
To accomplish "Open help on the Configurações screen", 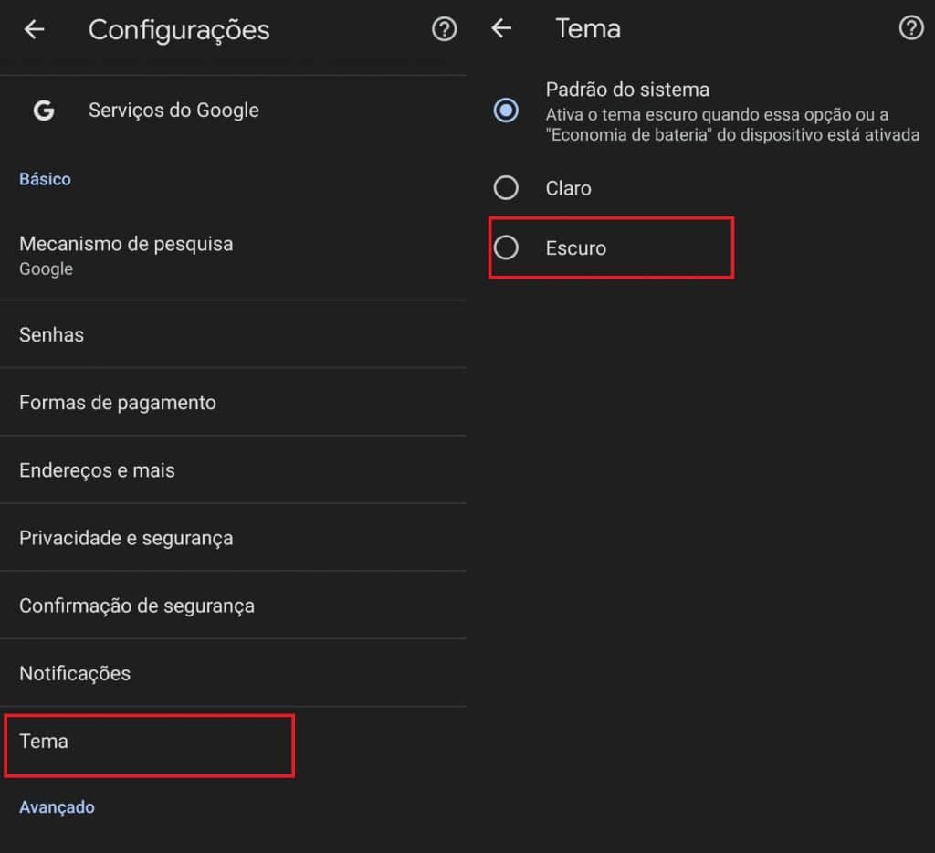I will pyautogui.click(x=444, y=28).
